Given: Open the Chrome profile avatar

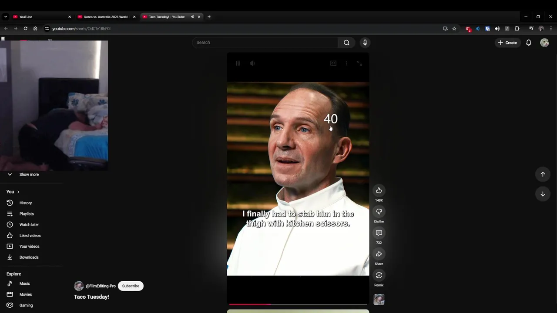Looking at the screenshot, I should pos(541,29).
